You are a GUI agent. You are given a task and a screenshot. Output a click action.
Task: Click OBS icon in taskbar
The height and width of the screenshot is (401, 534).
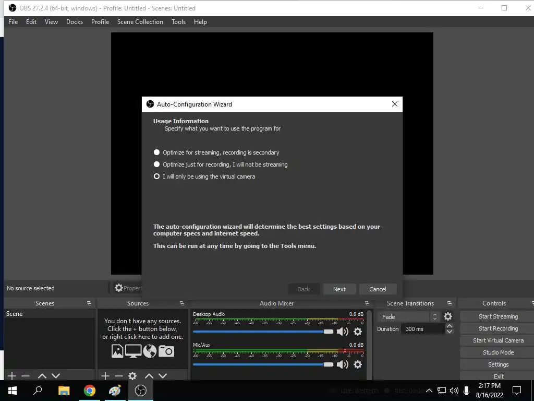coord(140,391)
